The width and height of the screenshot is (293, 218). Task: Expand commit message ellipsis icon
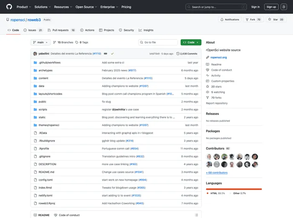105,54
